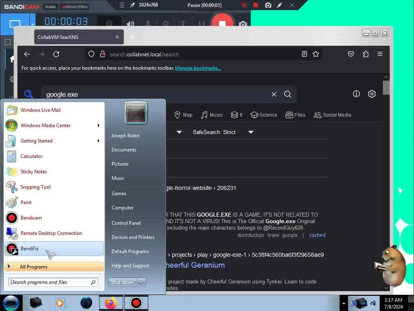
Task: Select the Bandicam screen rectangle recording mode
Action: [x=15, y=24]
